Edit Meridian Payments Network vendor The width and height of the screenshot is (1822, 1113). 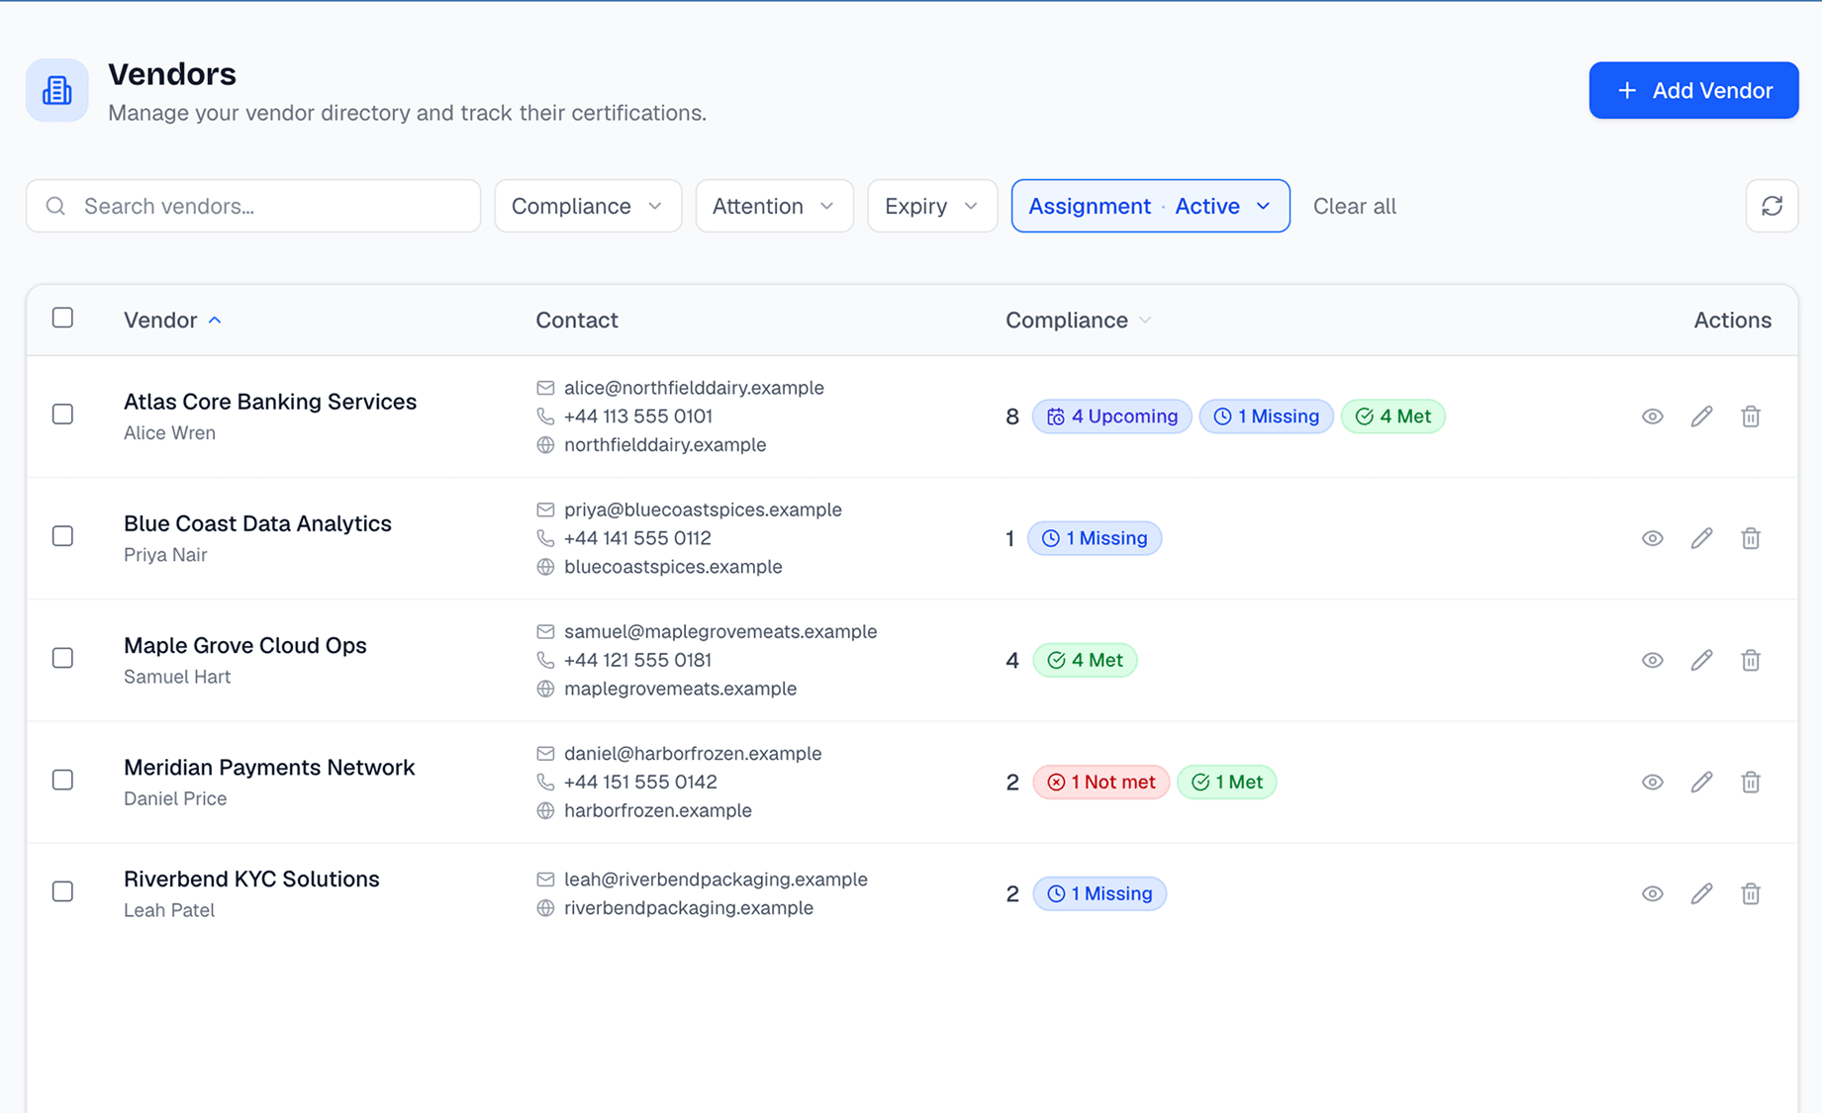pyautogui.click(x=1701, y=782)
